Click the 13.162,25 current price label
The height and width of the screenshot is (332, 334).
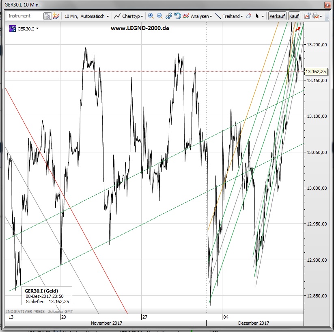pos(316,72)
